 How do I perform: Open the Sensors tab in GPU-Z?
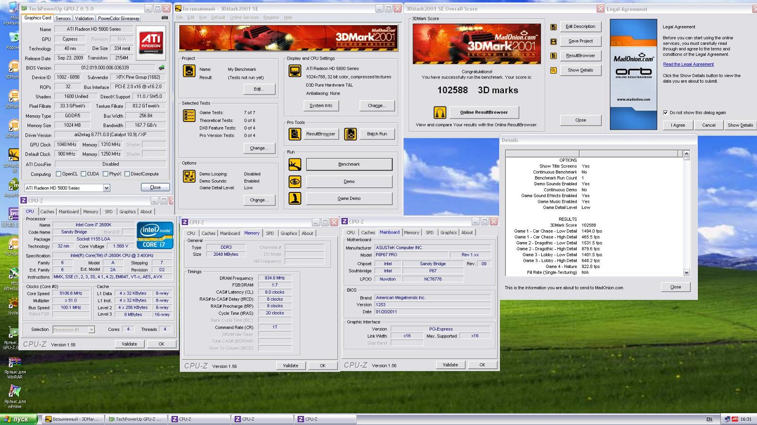pos(63,18)
